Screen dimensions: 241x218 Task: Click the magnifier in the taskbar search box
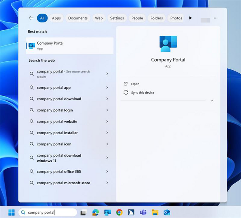[23, 213]
